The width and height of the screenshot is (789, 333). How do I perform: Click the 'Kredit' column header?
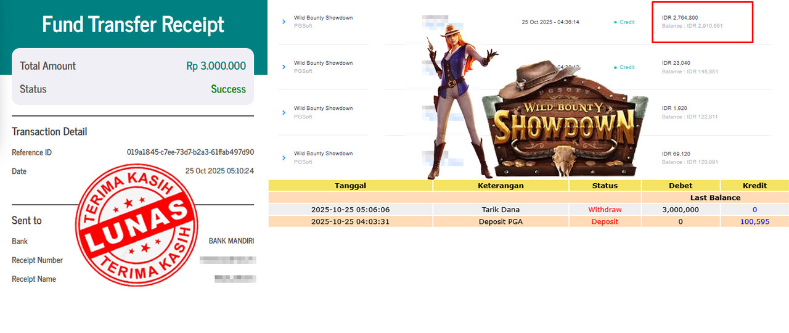tap(754, 186)
